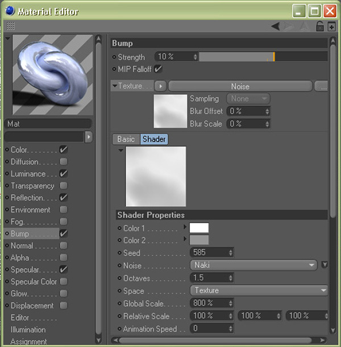Click the gray Color 2 swatch
Image resolution: width=341 pixels, height=347 pixels.
[199, 240]
